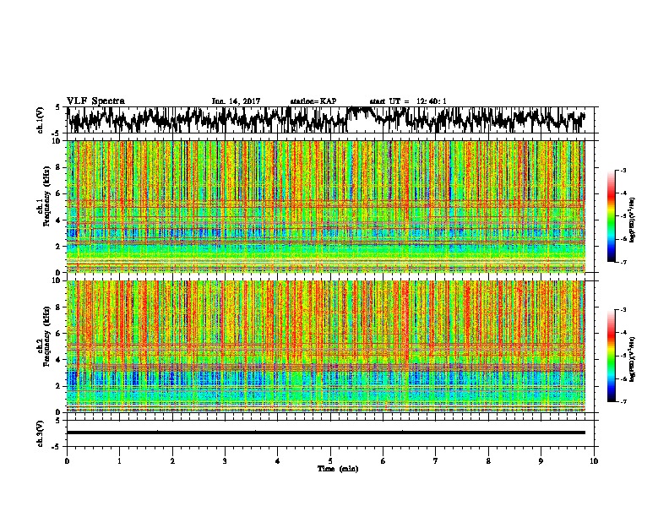
Task: Click time axis tick label "7"
Action: (436, 461)
